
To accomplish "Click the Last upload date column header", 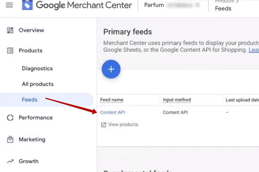I will point(242,100).
